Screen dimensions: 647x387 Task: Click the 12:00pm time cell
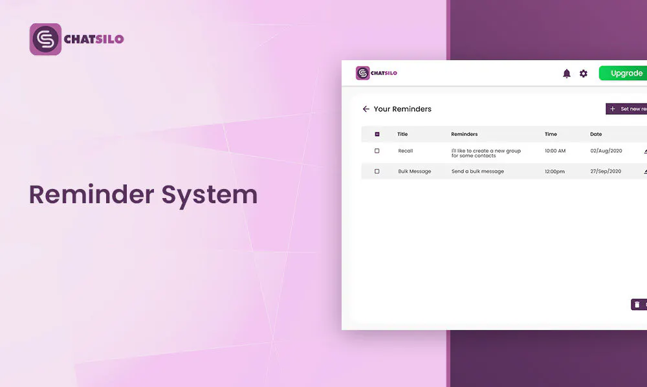(x=554, y=171)
